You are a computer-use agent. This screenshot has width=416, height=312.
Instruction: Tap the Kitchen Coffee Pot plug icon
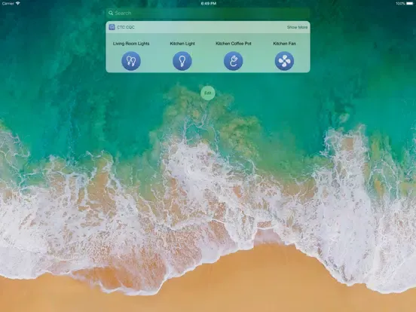tap(233, 61)
